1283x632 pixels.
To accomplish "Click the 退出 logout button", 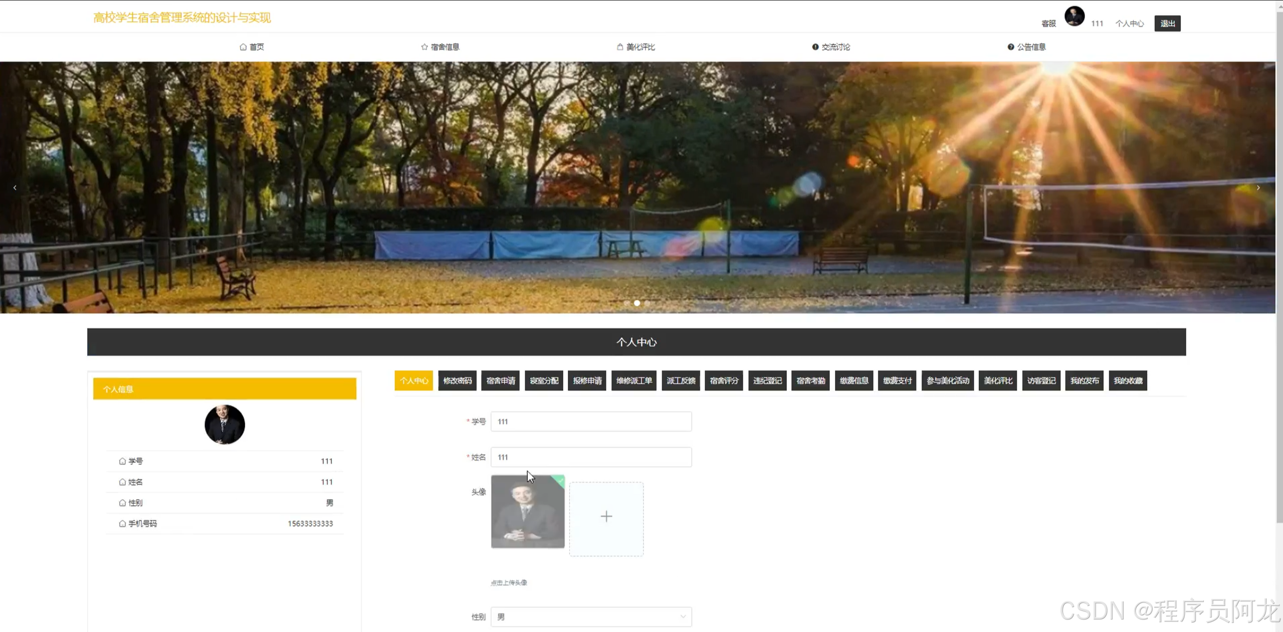I will pyautogui.click(x=1167, y=24).
